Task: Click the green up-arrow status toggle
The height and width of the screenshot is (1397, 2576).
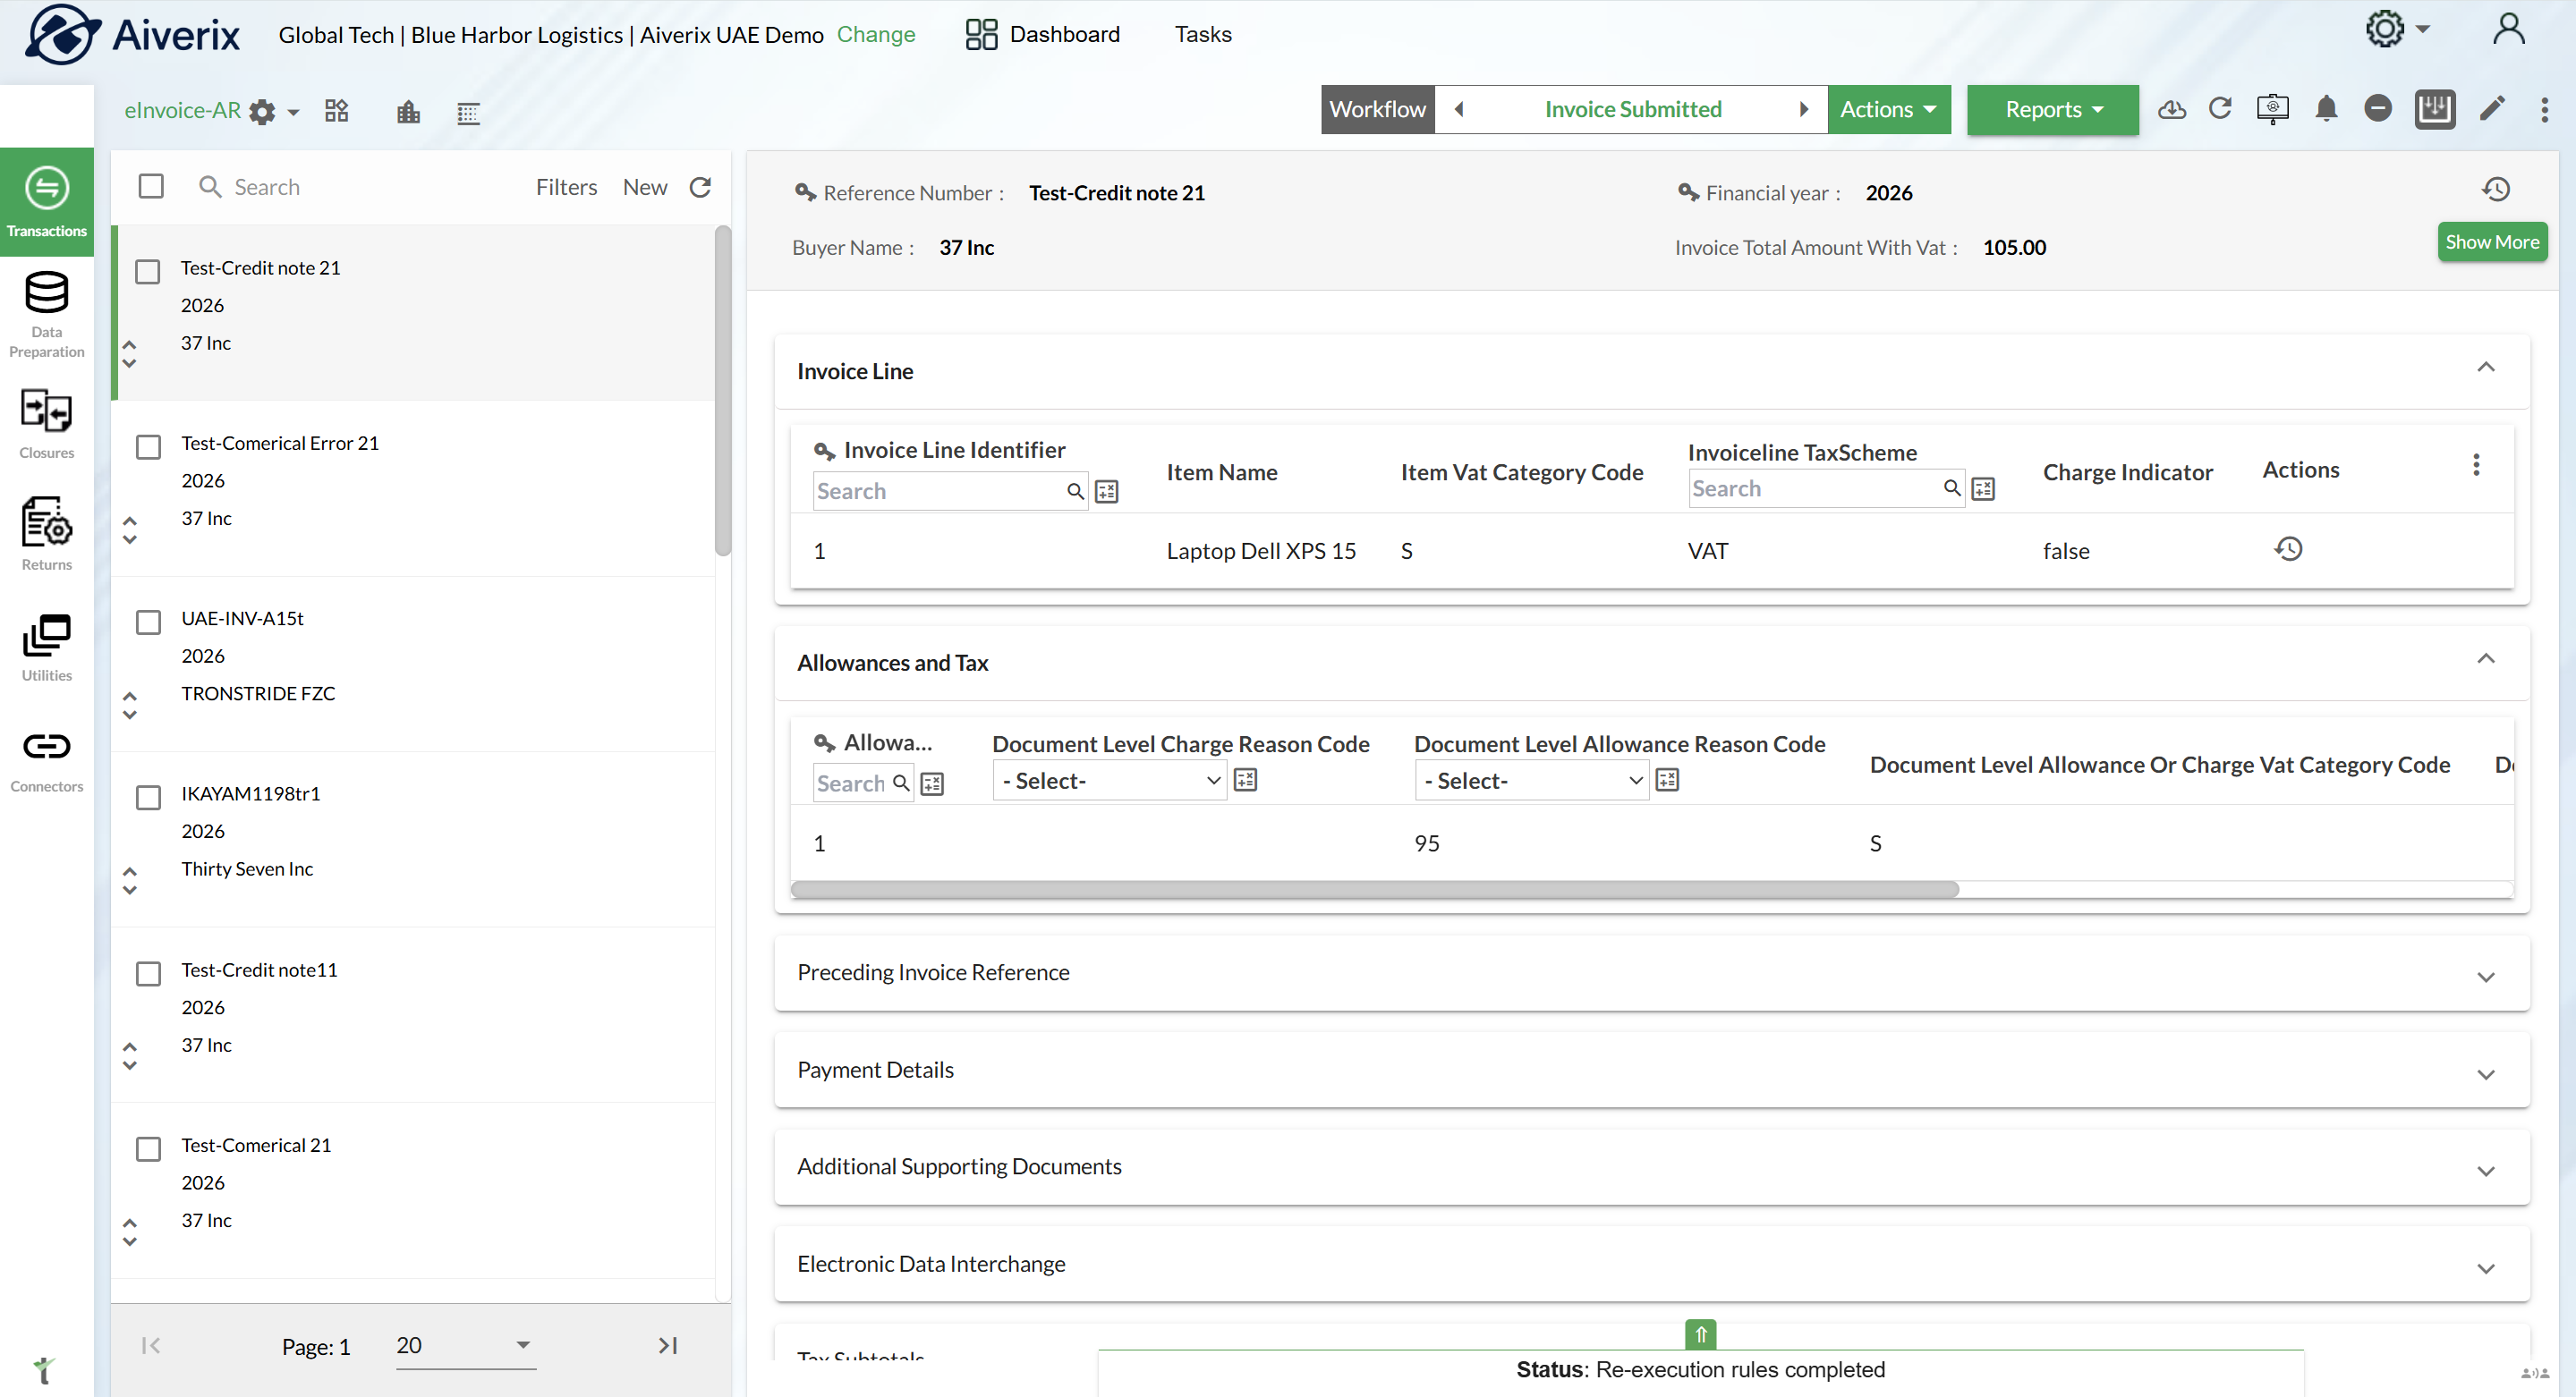Action: [x=1700, y=1334]
